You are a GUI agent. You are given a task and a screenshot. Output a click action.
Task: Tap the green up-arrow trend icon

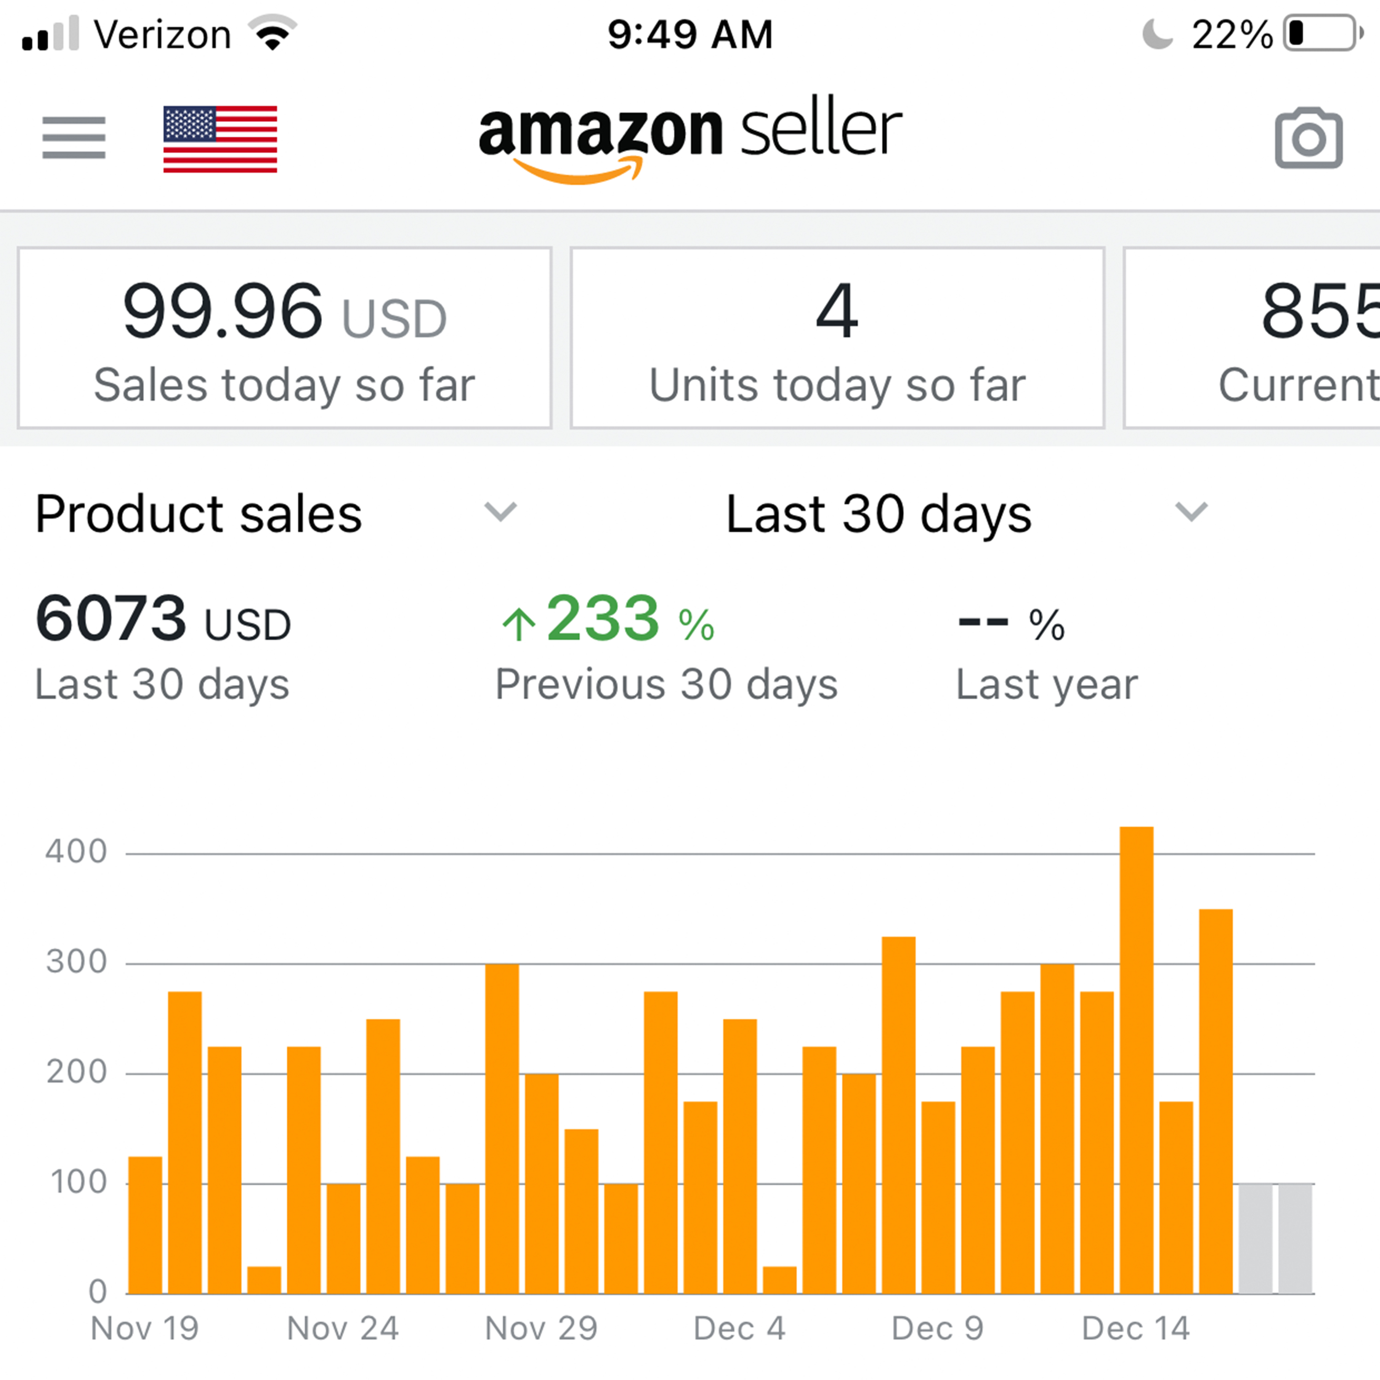tap(519, 624)
